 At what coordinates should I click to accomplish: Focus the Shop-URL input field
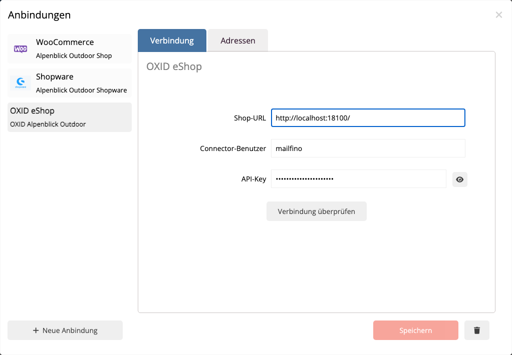tap(368, 117)
